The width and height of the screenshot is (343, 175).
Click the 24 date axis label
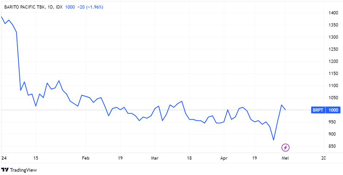point(4,158)
